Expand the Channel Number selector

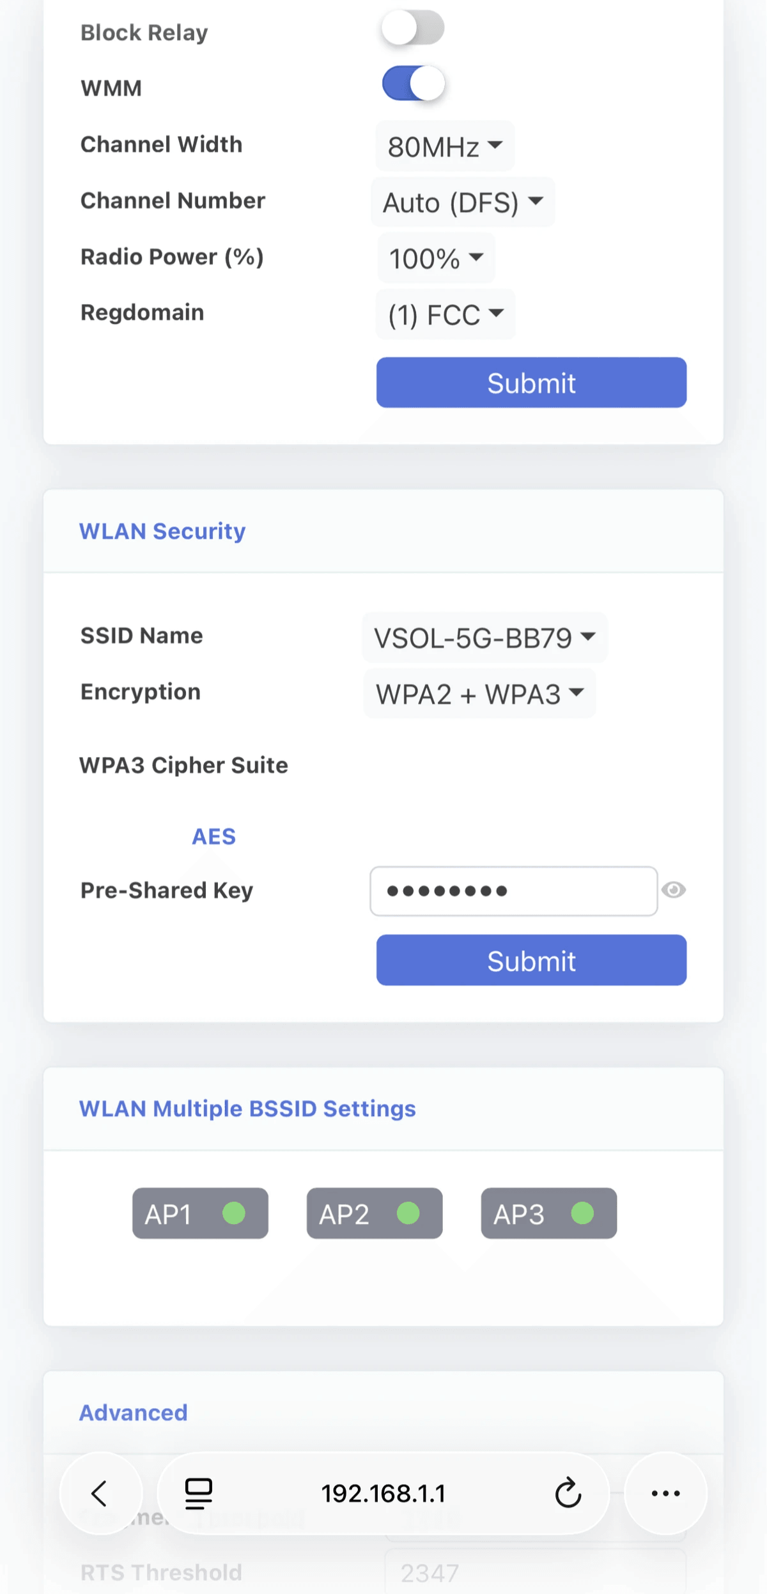point(462,203)
